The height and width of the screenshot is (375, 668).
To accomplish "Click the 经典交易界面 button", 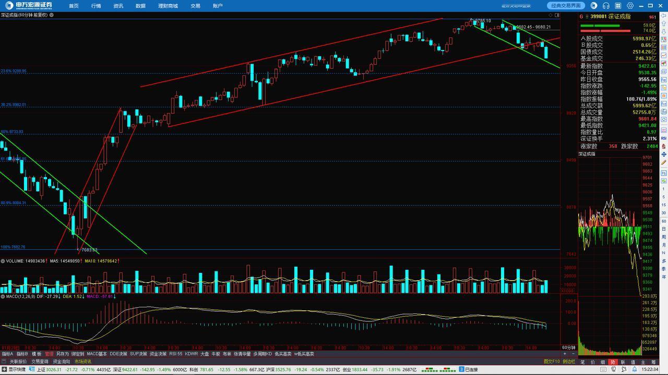I will click(566, 6).
